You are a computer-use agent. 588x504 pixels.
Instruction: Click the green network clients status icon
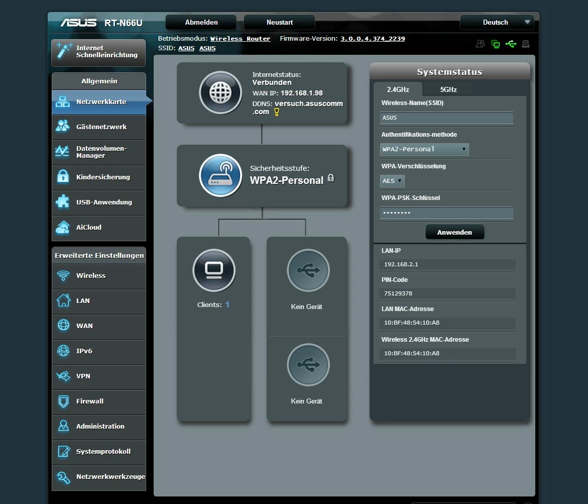point(496,44)
